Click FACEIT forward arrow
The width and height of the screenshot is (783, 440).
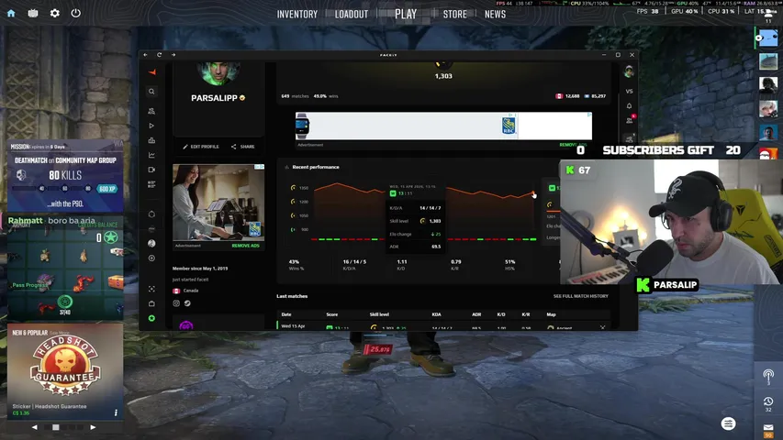(173, 55)
